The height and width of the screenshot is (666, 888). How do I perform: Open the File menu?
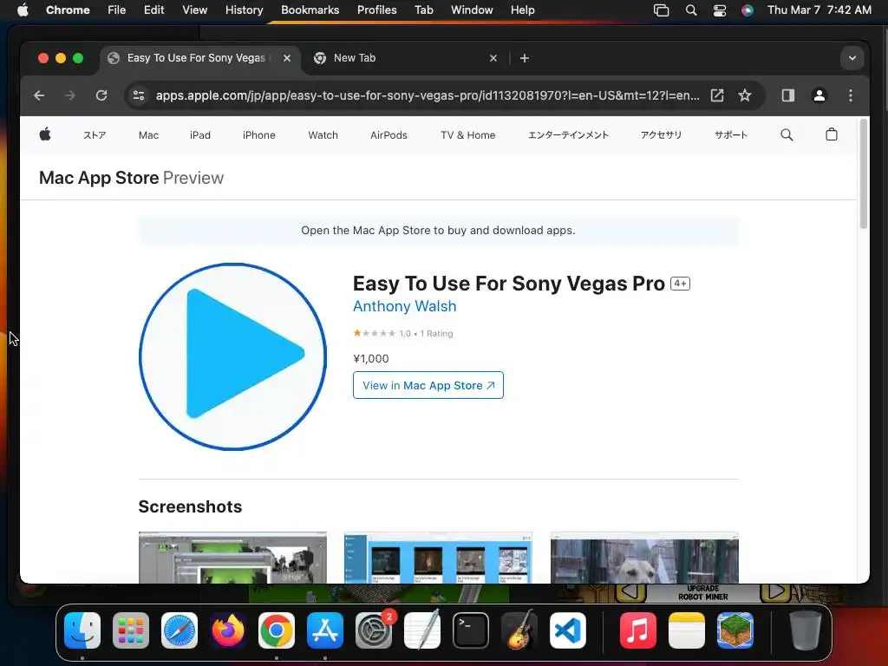click(117, 10)
